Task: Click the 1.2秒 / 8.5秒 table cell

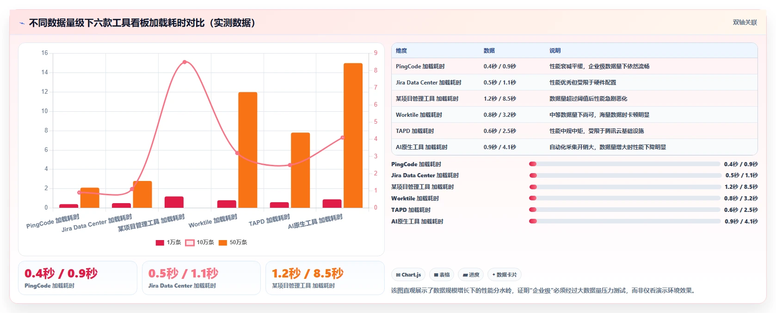Action: 500,99
